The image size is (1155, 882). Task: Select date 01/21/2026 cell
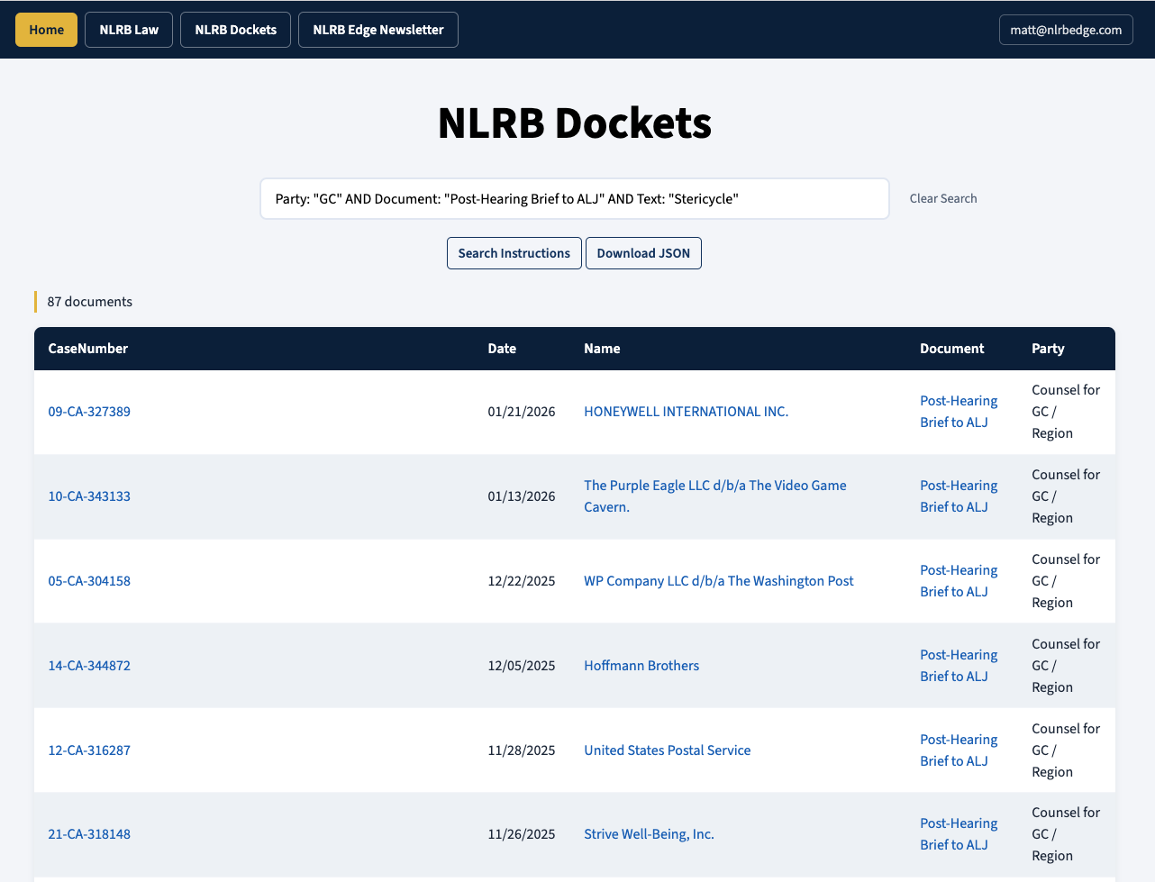click(x=522, y=412)
